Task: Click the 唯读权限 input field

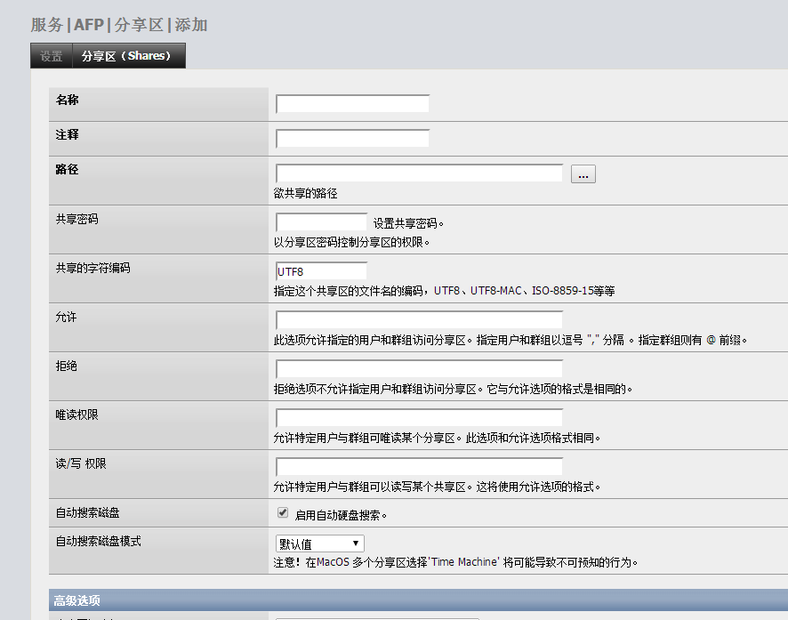Action: tap(419, 418)
